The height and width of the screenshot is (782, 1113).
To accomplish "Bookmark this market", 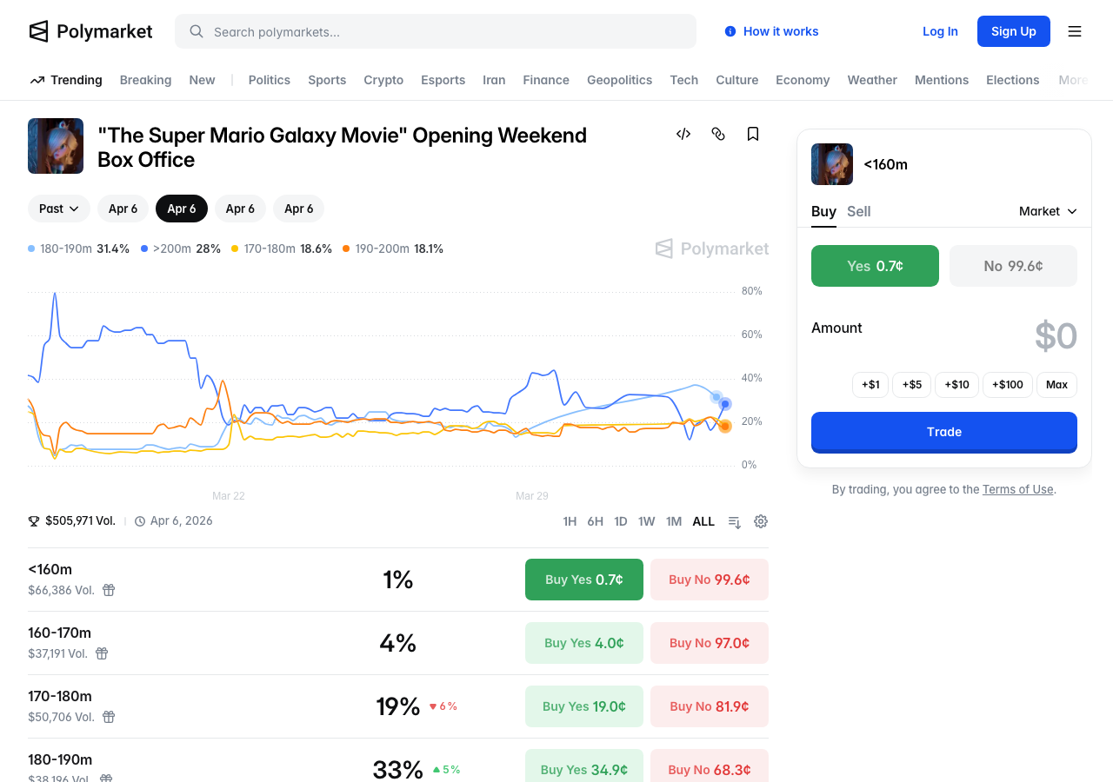I will 753,134.
